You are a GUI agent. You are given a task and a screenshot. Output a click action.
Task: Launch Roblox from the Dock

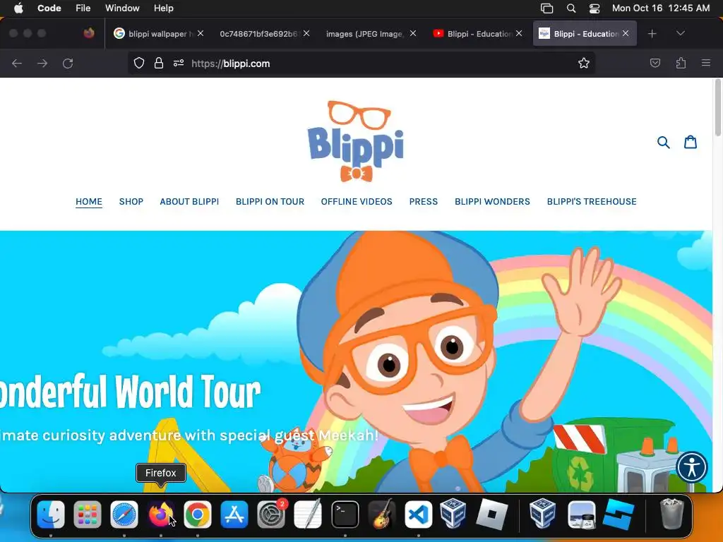[x=492, y=514]
